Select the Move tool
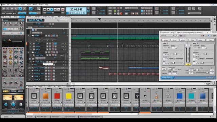 tap(12, 9)
